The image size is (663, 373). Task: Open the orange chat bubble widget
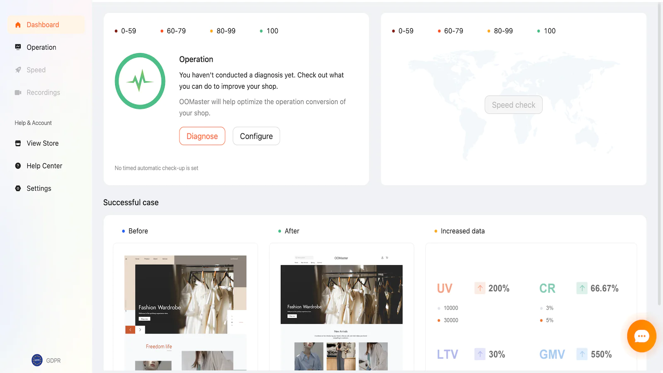tap(641, 336)
